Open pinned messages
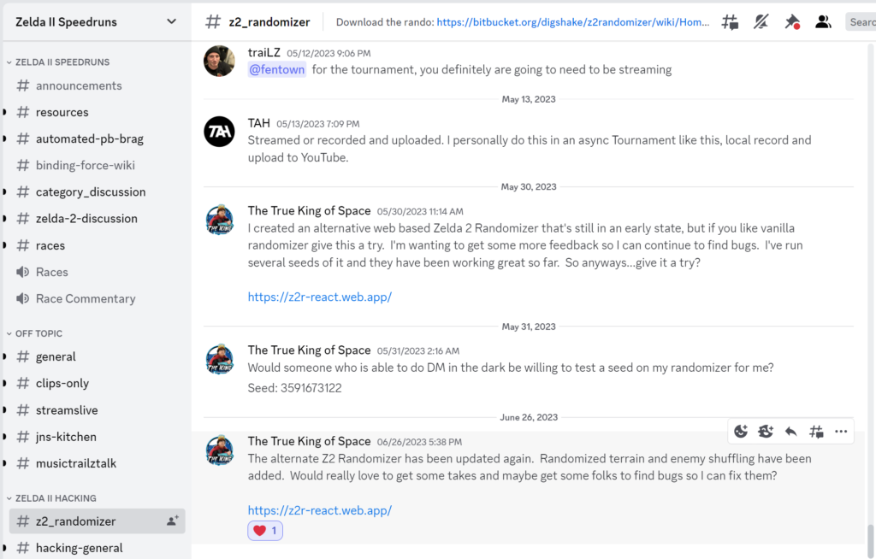Viewport: 876px width, 559px height. (x=792, y=22)
